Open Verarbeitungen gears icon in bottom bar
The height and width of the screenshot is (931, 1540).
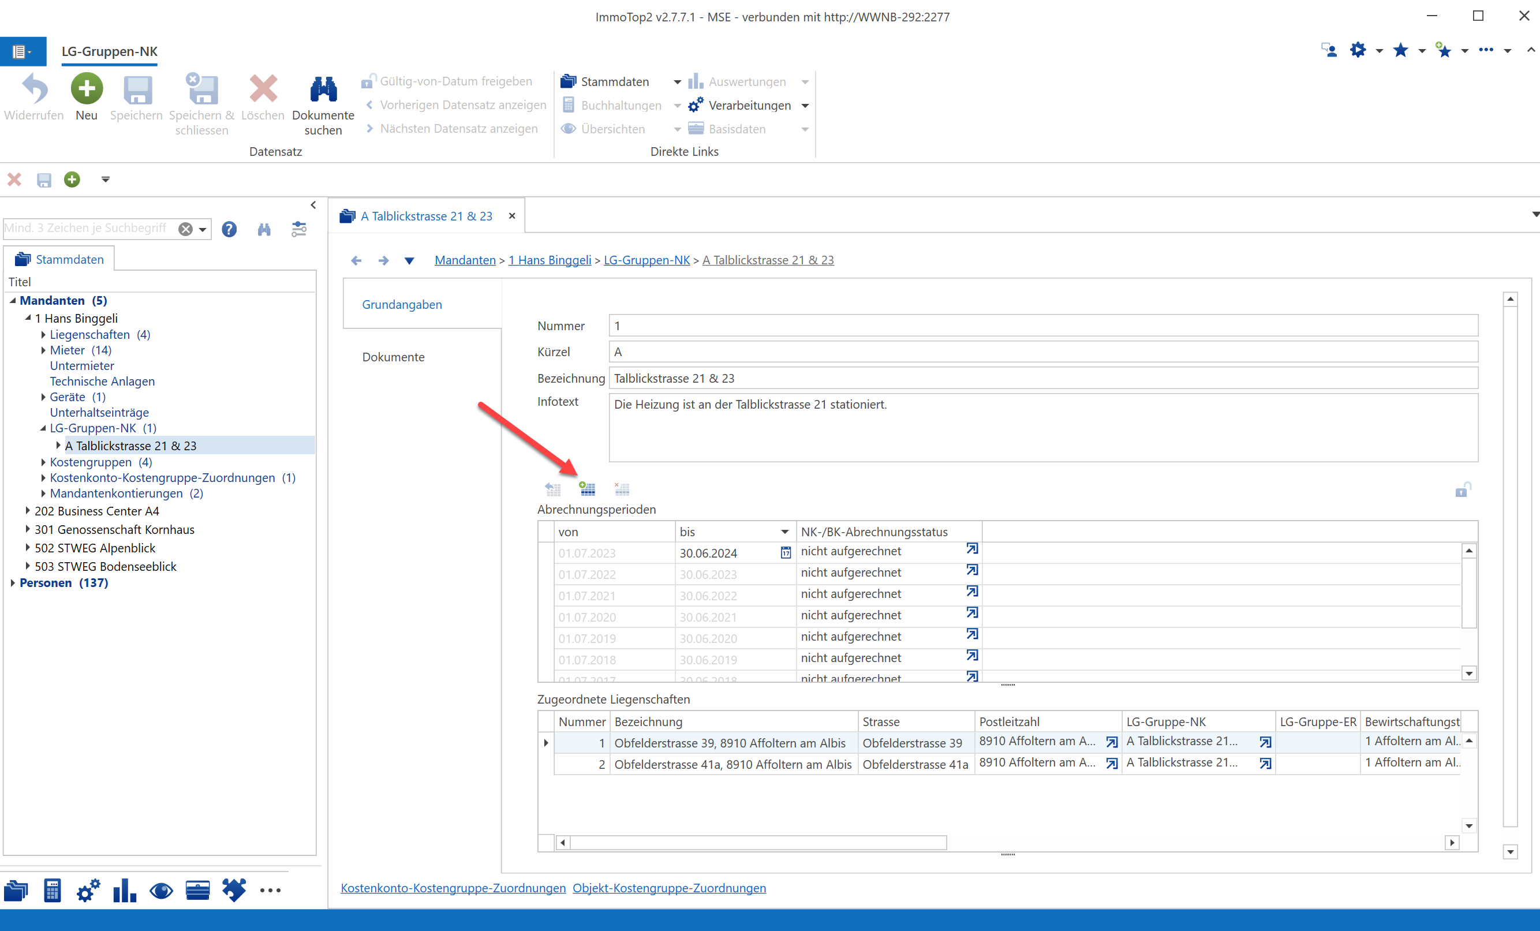[88, 891]
